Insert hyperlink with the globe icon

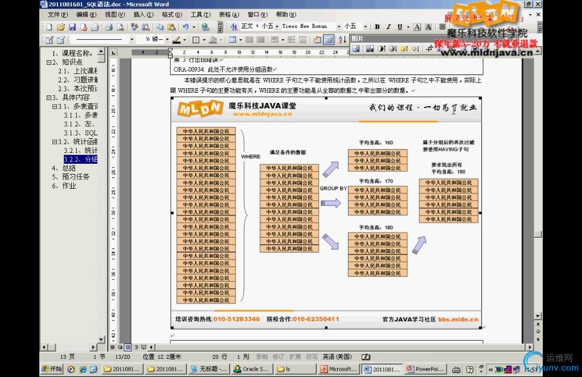click(205, 27)
